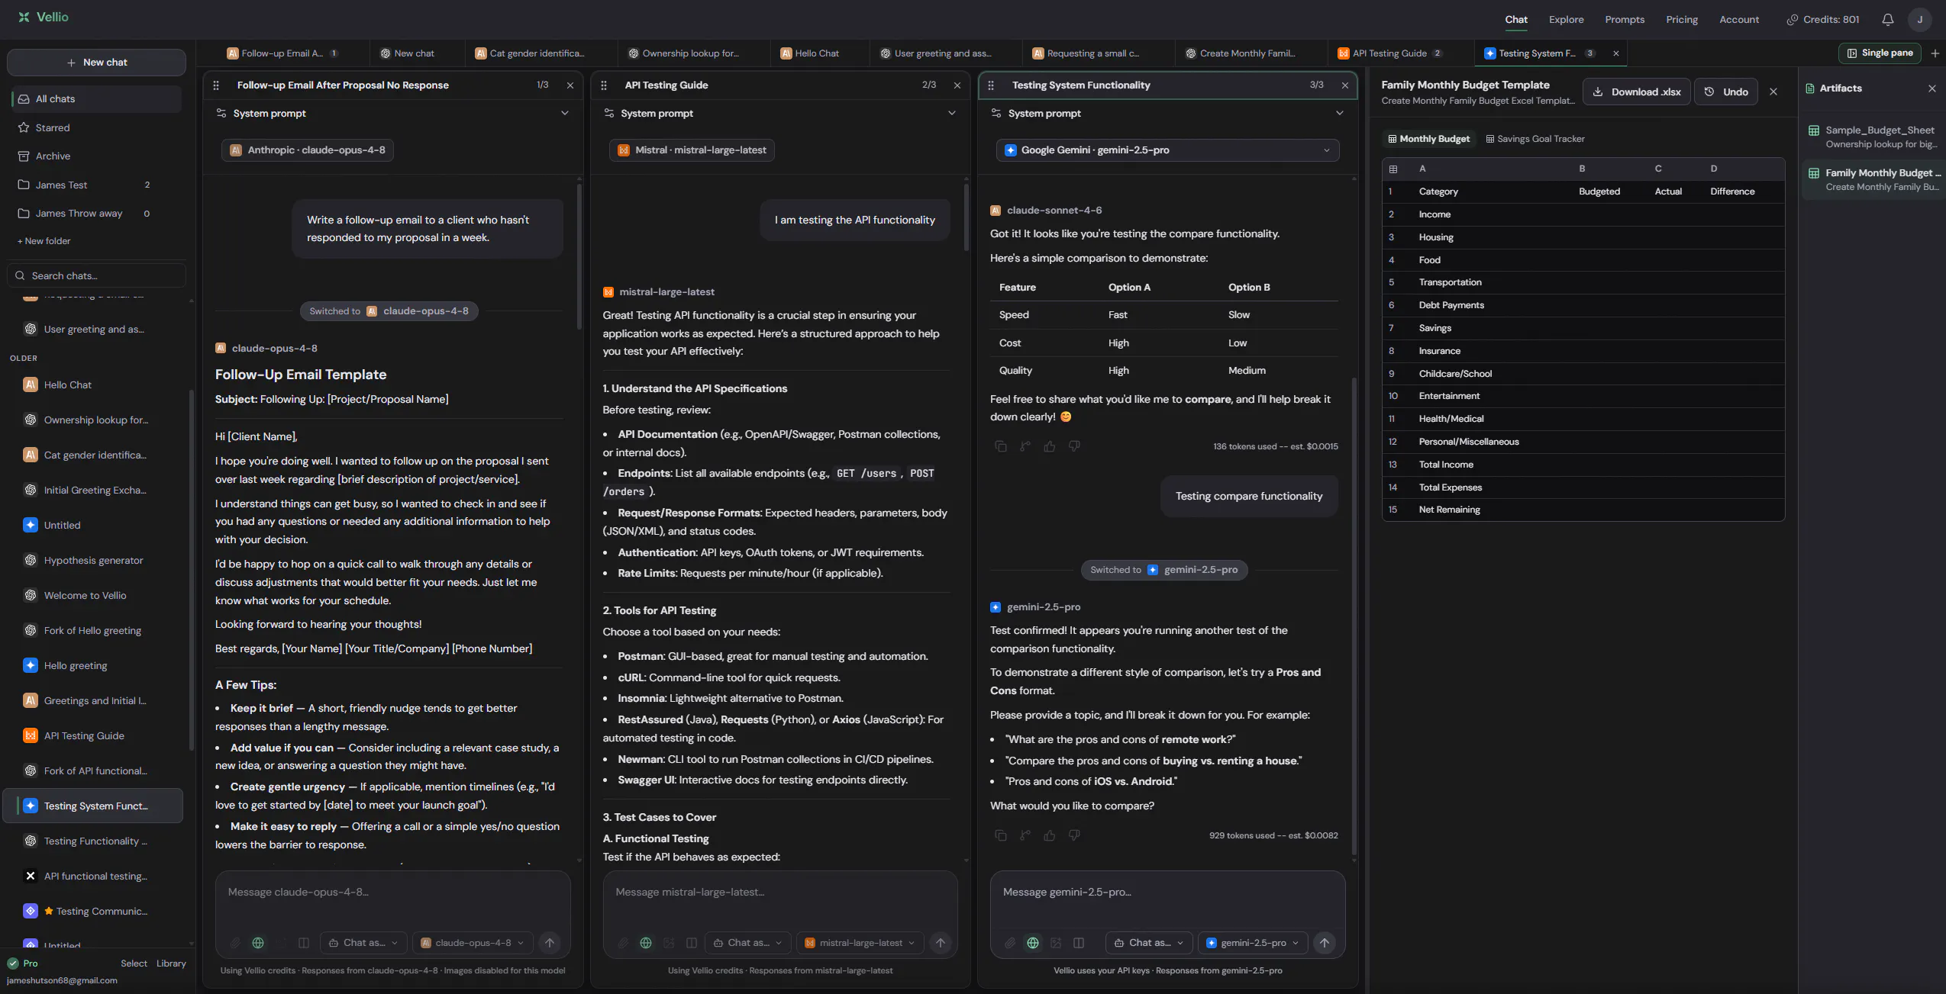Thumbs down the 136 tokens response
Screen dimensions: 1946x994
pos(1074,446)
